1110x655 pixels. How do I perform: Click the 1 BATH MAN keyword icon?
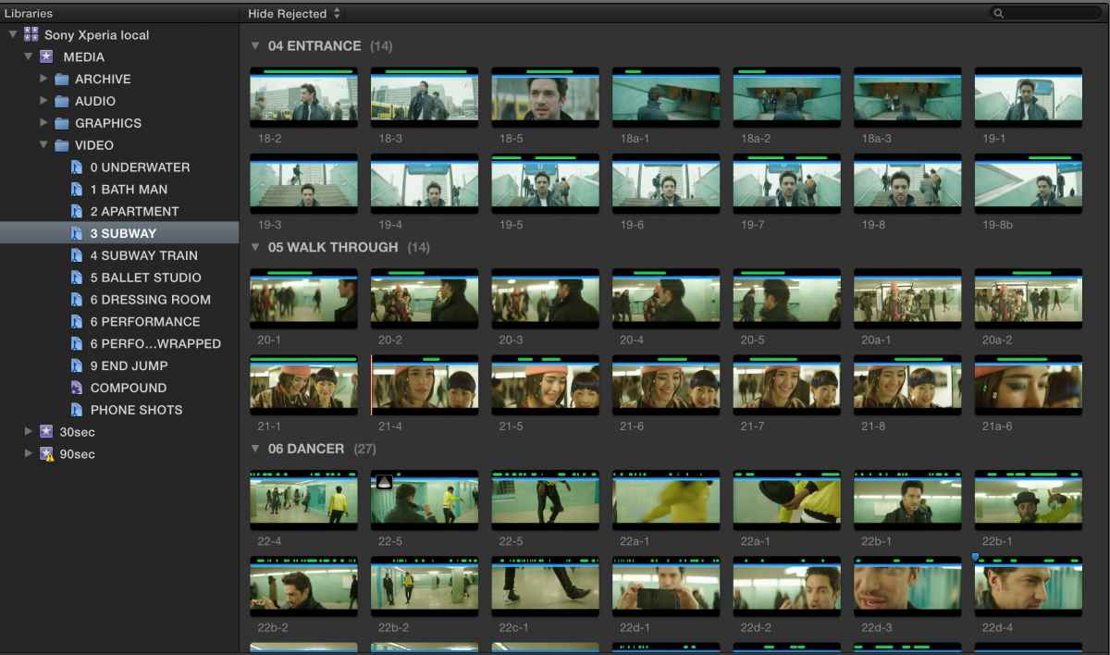coord(77,190)
